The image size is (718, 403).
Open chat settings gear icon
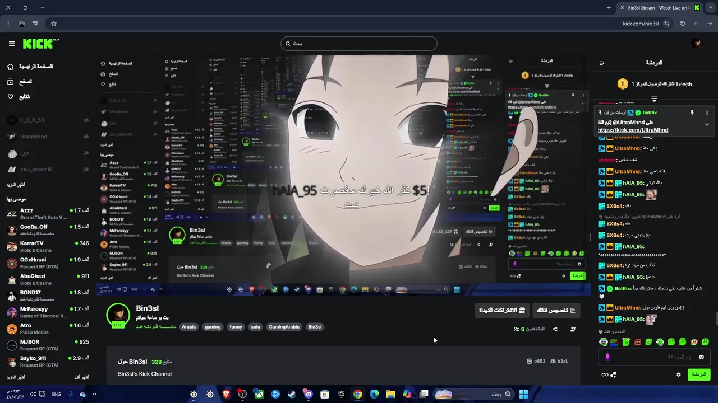tap(678, 374)
